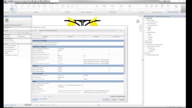Collapse the 'Общие' parameter group in the dialog
Viewport: 192px width, 108px height.
[x=123, y=81]
